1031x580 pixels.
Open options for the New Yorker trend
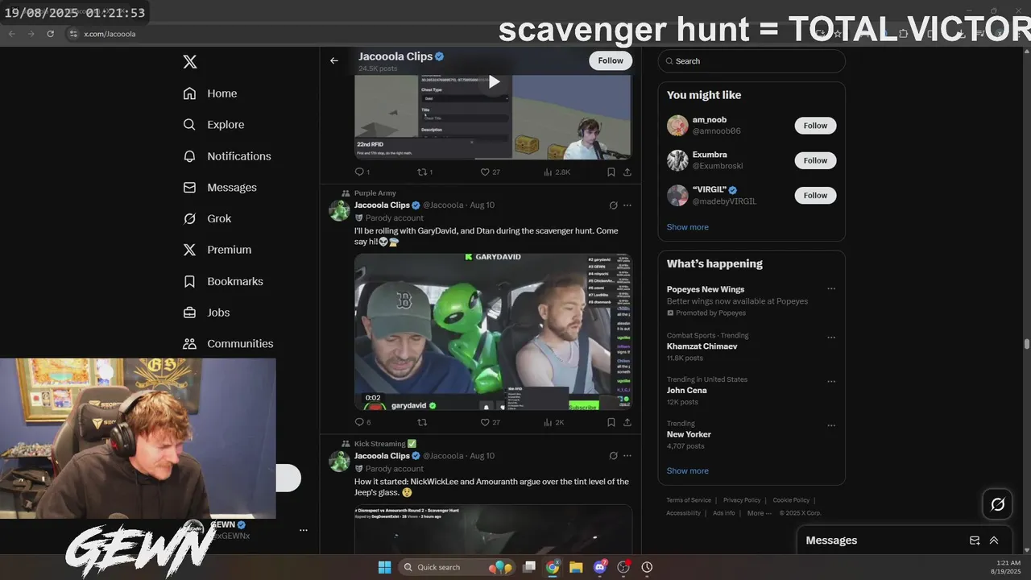pyautogui.click(x=831, y=425)
